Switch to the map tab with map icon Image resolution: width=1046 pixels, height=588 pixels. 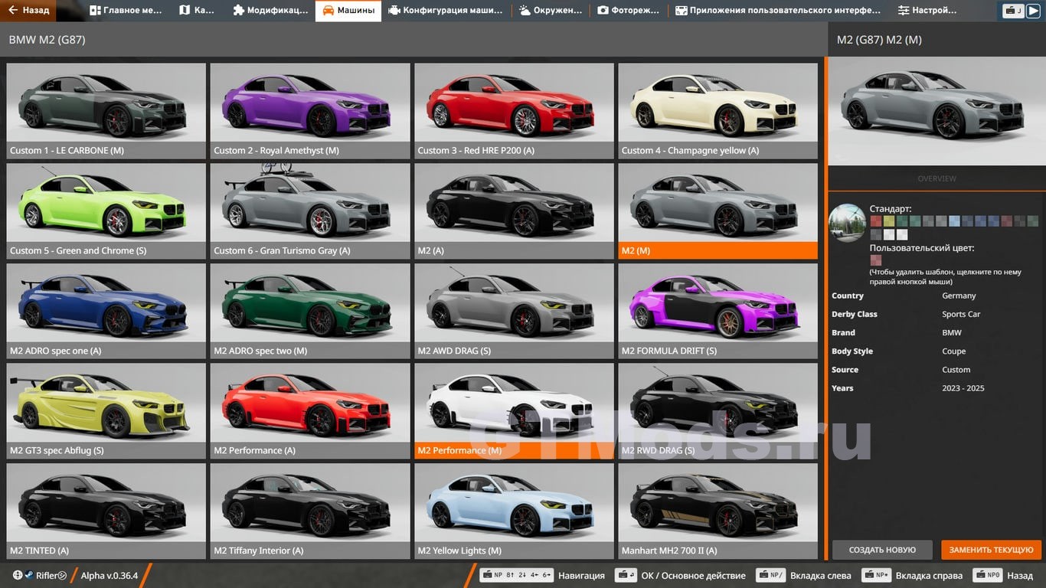(197, 11)
